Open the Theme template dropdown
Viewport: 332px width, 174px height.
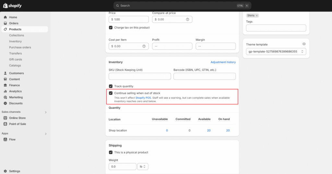tap(276, 52)
